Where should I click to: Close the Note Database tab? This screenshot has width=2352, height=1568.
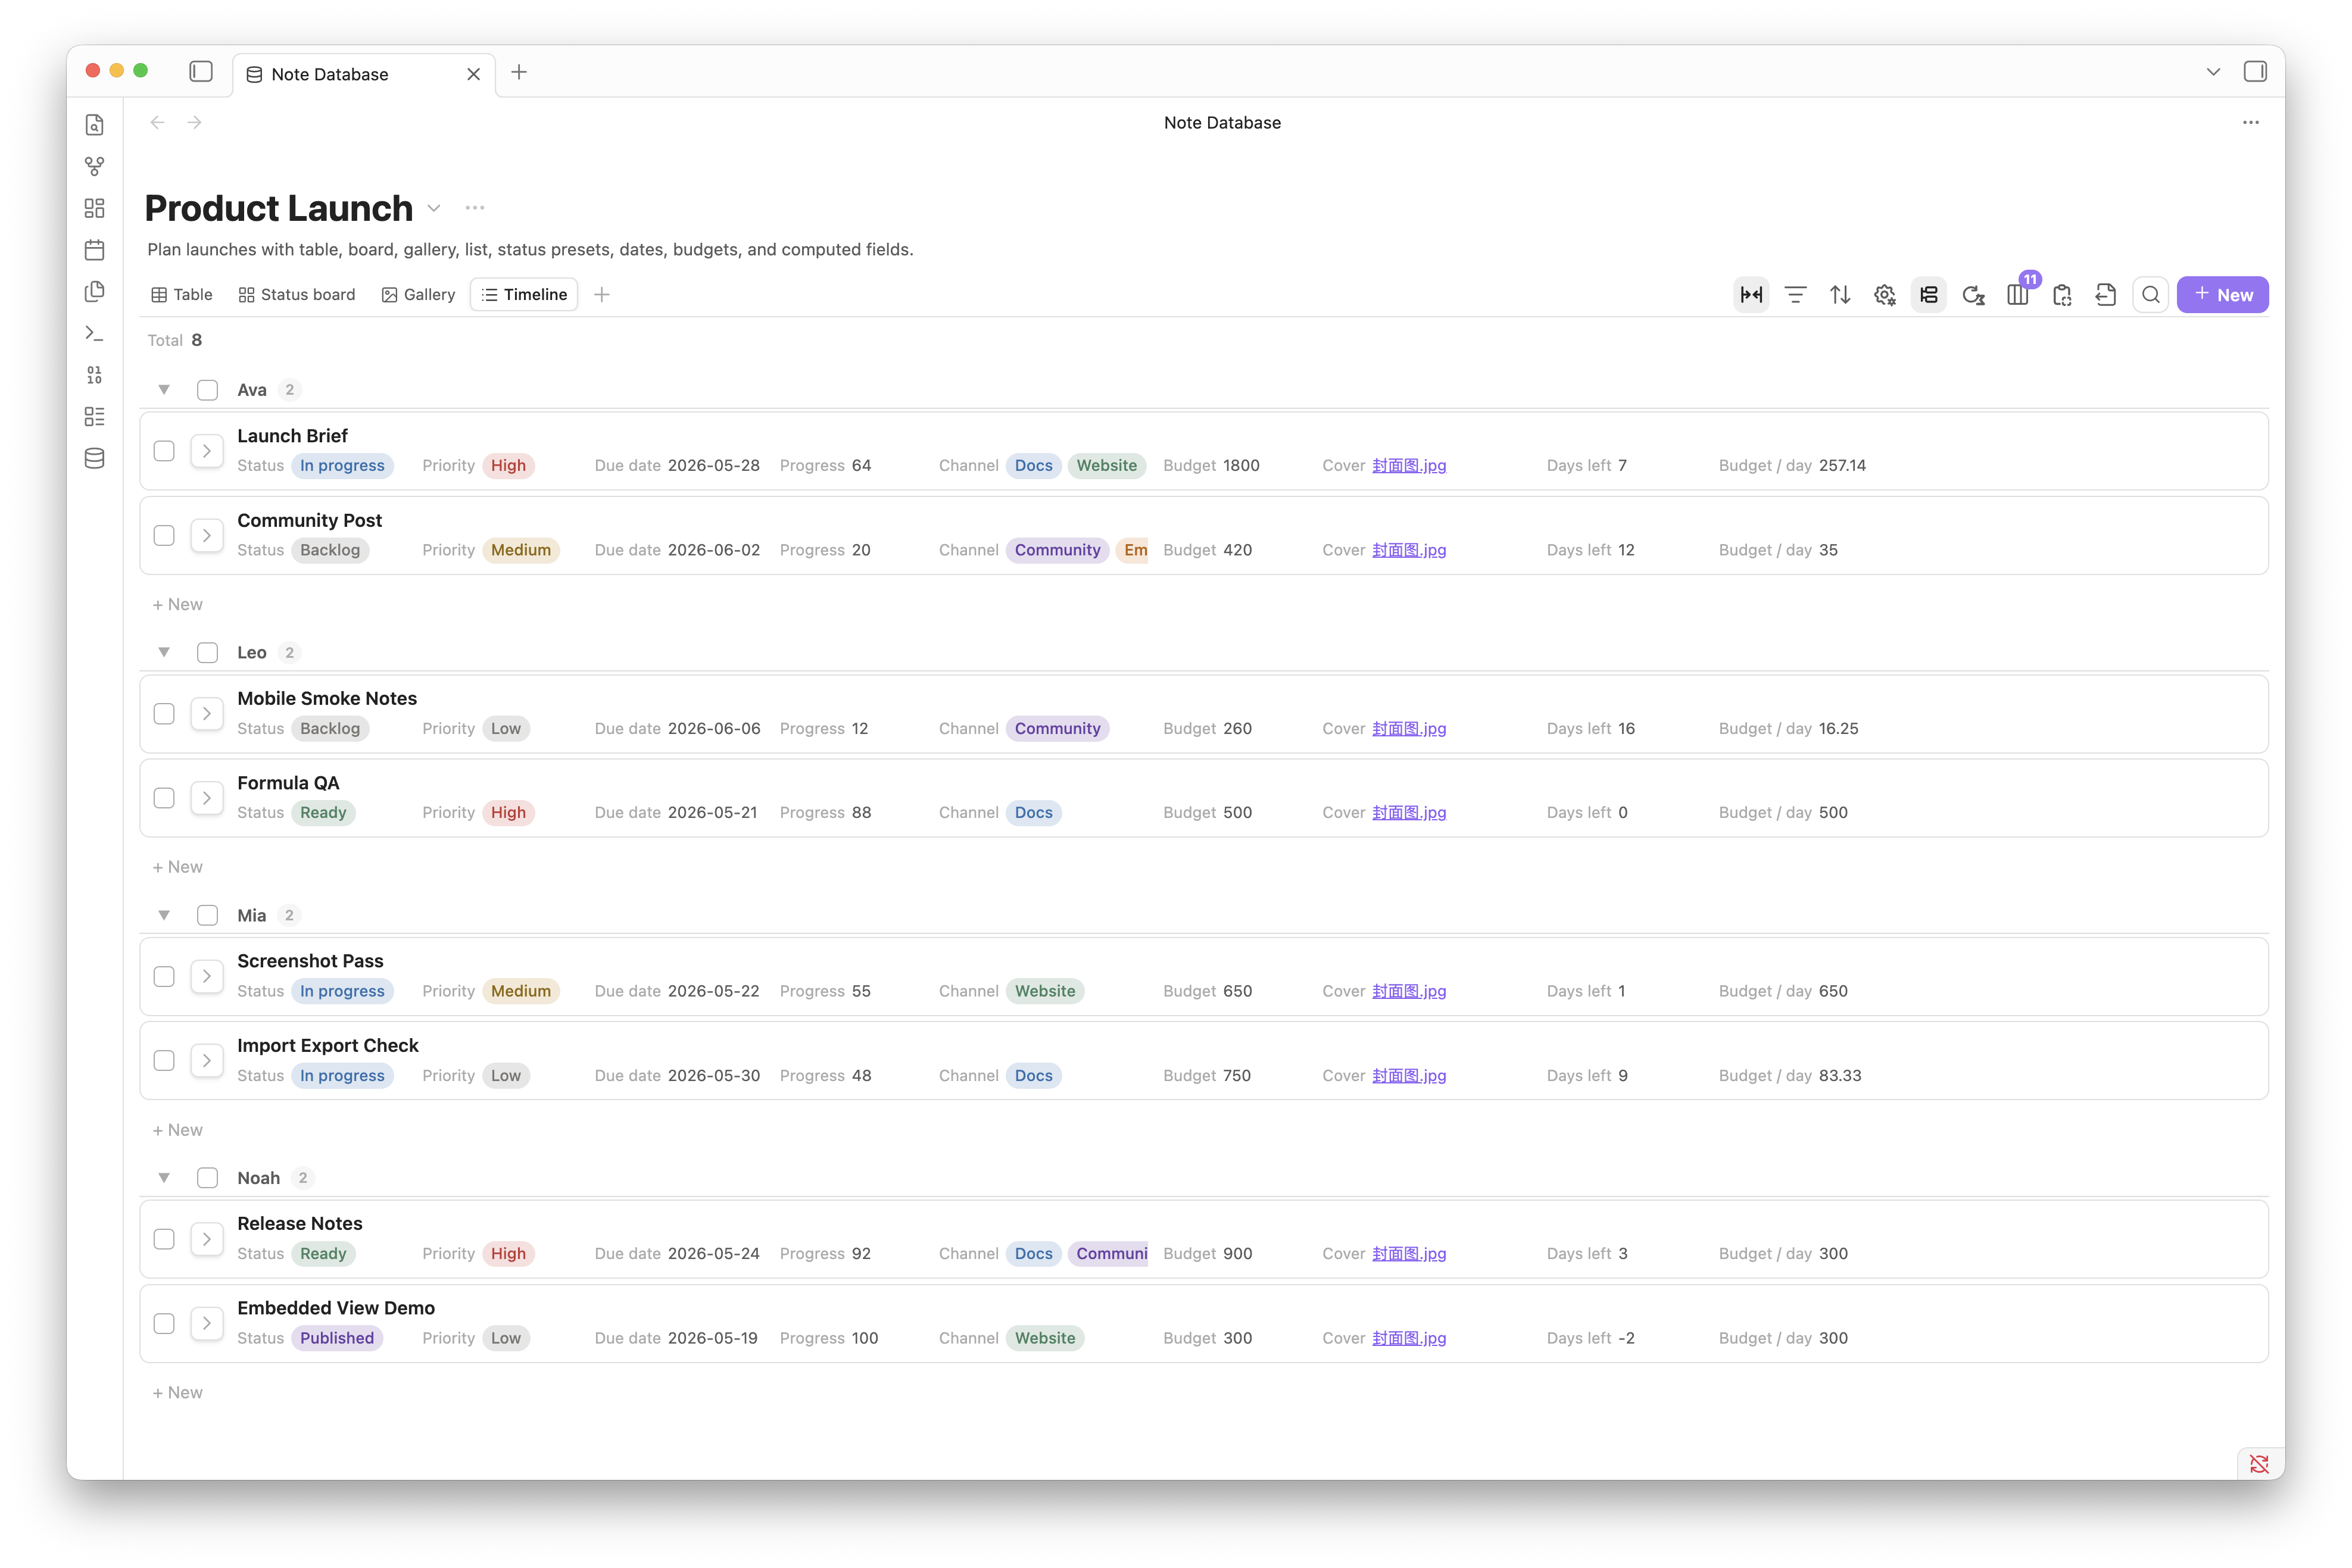474,74
